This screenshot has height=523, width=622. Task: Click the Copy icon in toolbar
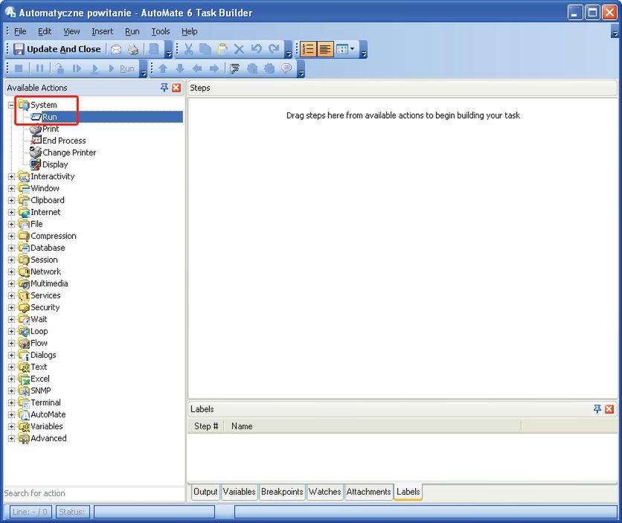(x=205, y=49)
